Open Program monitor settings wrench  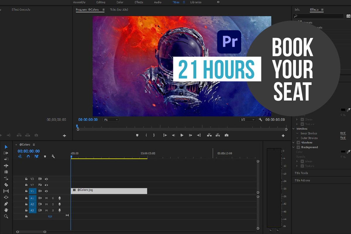pos(260,120)
